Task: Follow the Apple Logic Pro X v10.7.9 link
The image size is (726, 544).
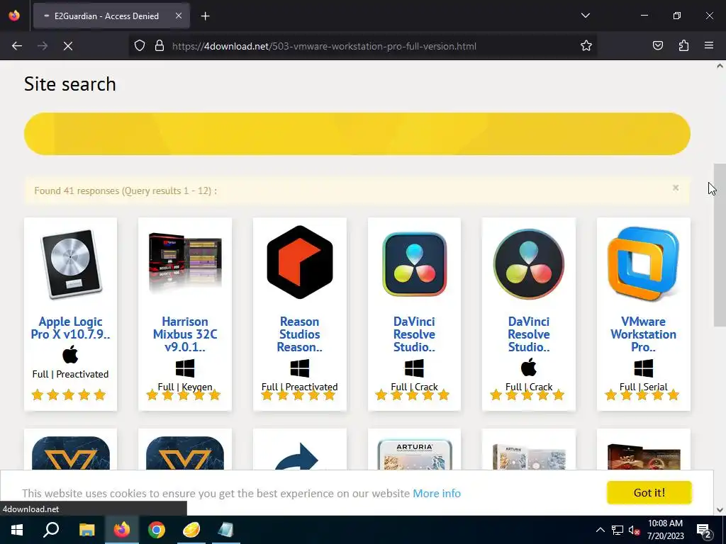Action: pos(70,327)
